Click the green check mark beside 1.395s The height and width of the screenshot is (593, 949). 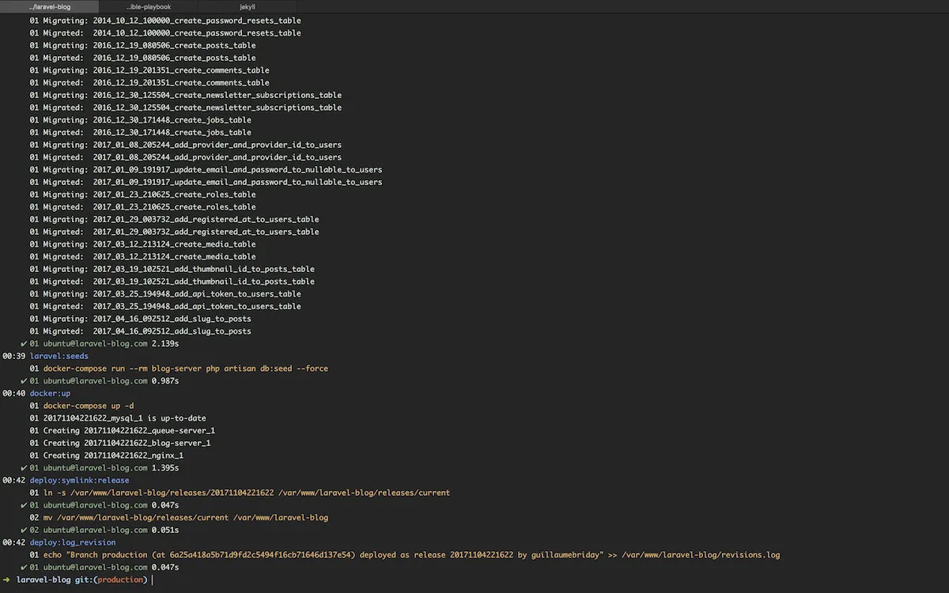point(23,468)
